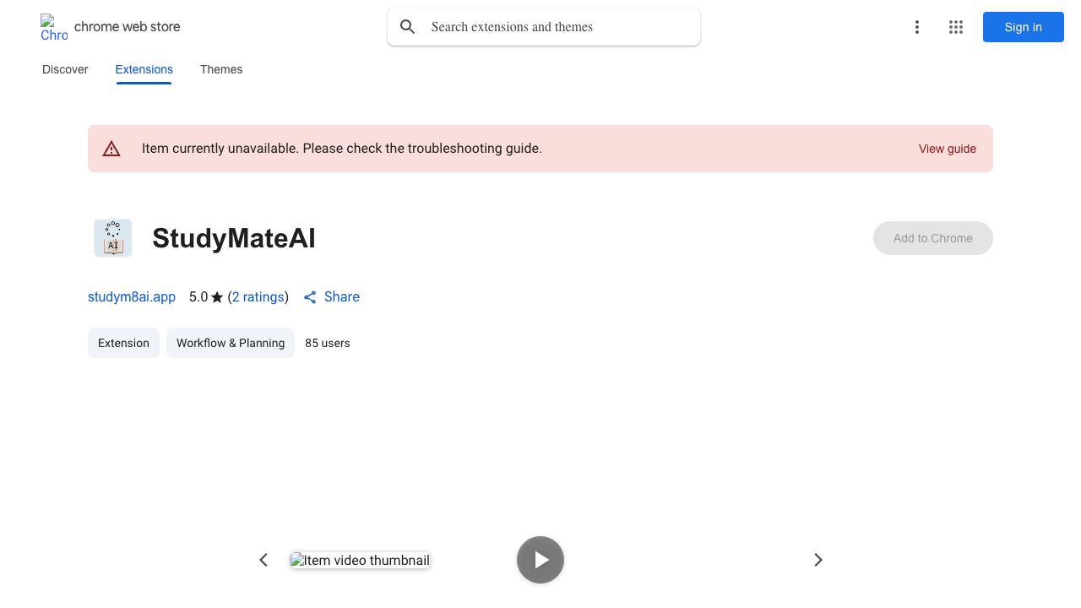Screen dimensions: 1081x608
Task: Select the Extensions tab
Action: coord(144,69)
